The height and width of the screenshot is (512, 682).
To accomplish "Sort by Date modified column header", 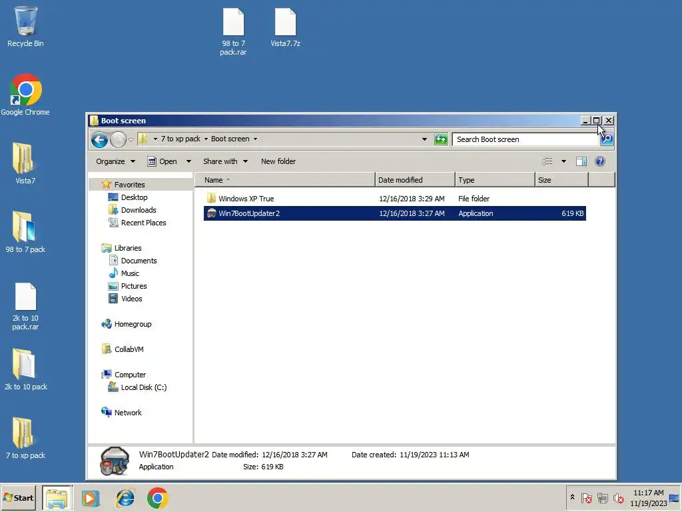I will tap(415, 180).
